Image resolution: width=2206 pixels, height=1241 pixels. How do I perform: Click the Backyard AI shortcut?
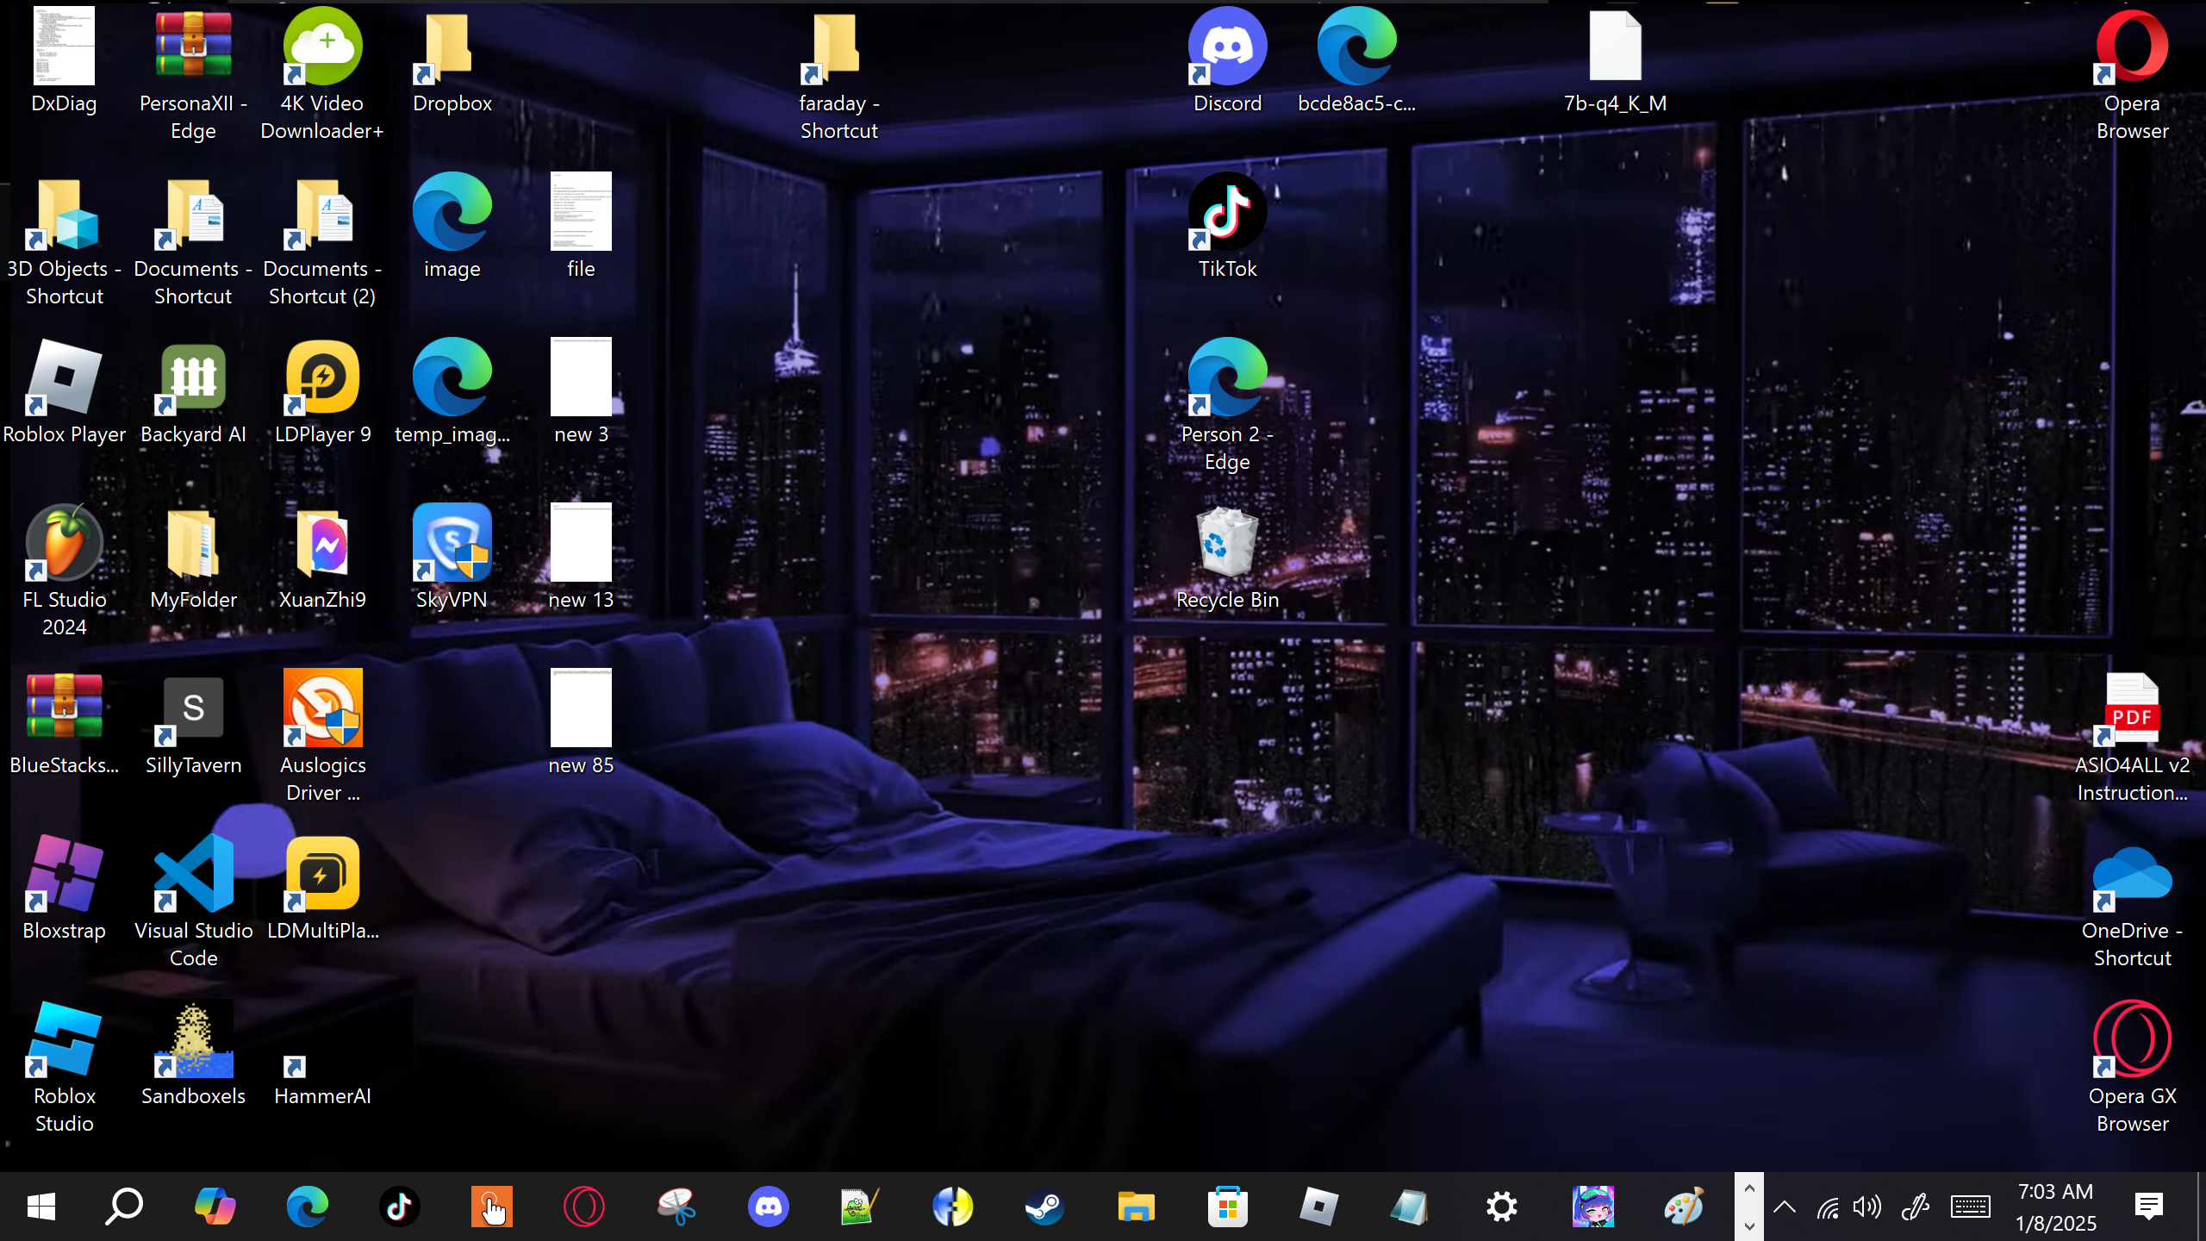coord(193,378)
